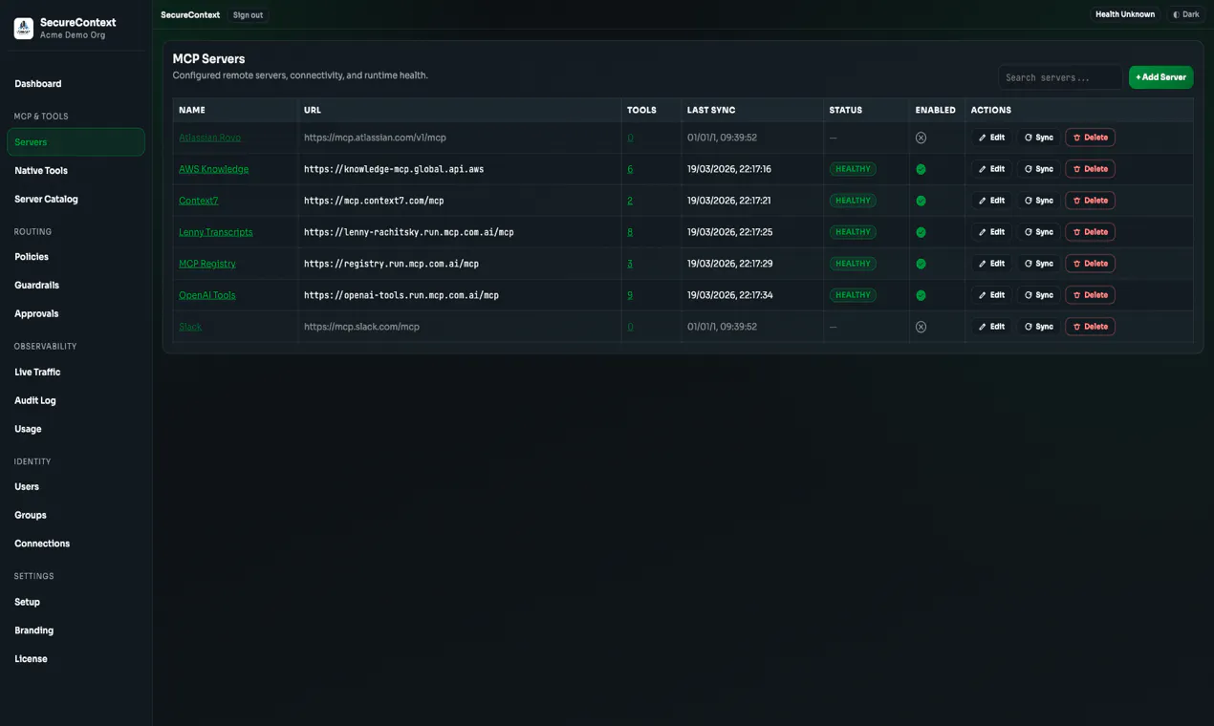Open AWS Knowledge server link
The width and height of the screenshot is (1214, 726).
[213, 169]
